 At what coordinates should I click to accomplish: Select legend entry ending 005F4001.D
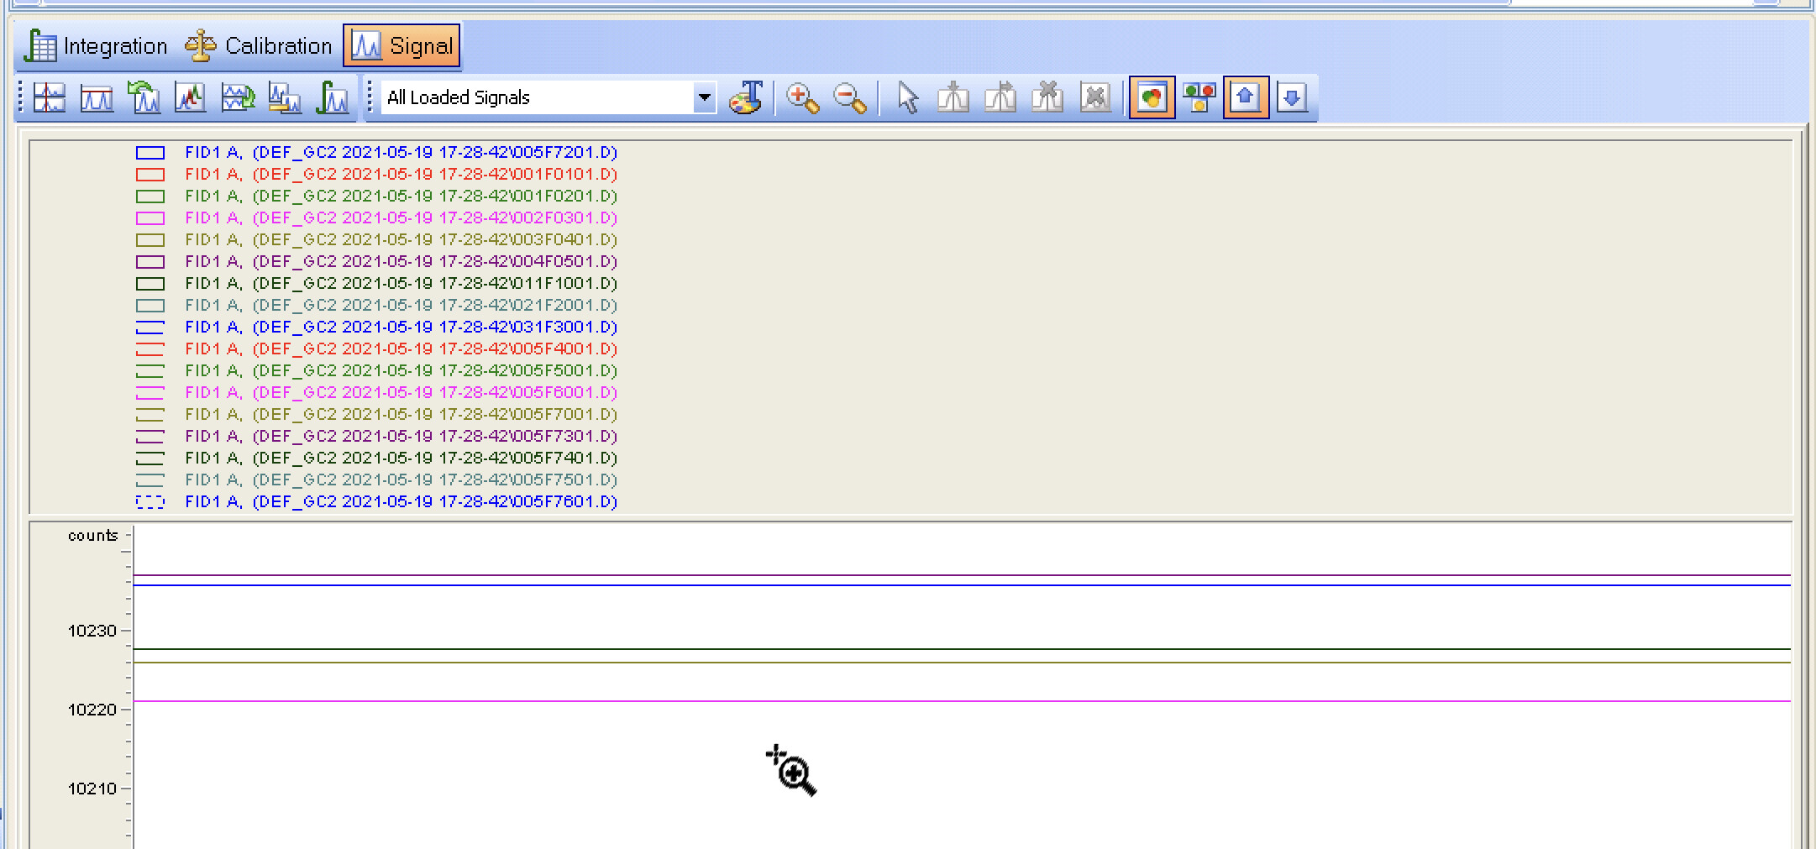401,349
